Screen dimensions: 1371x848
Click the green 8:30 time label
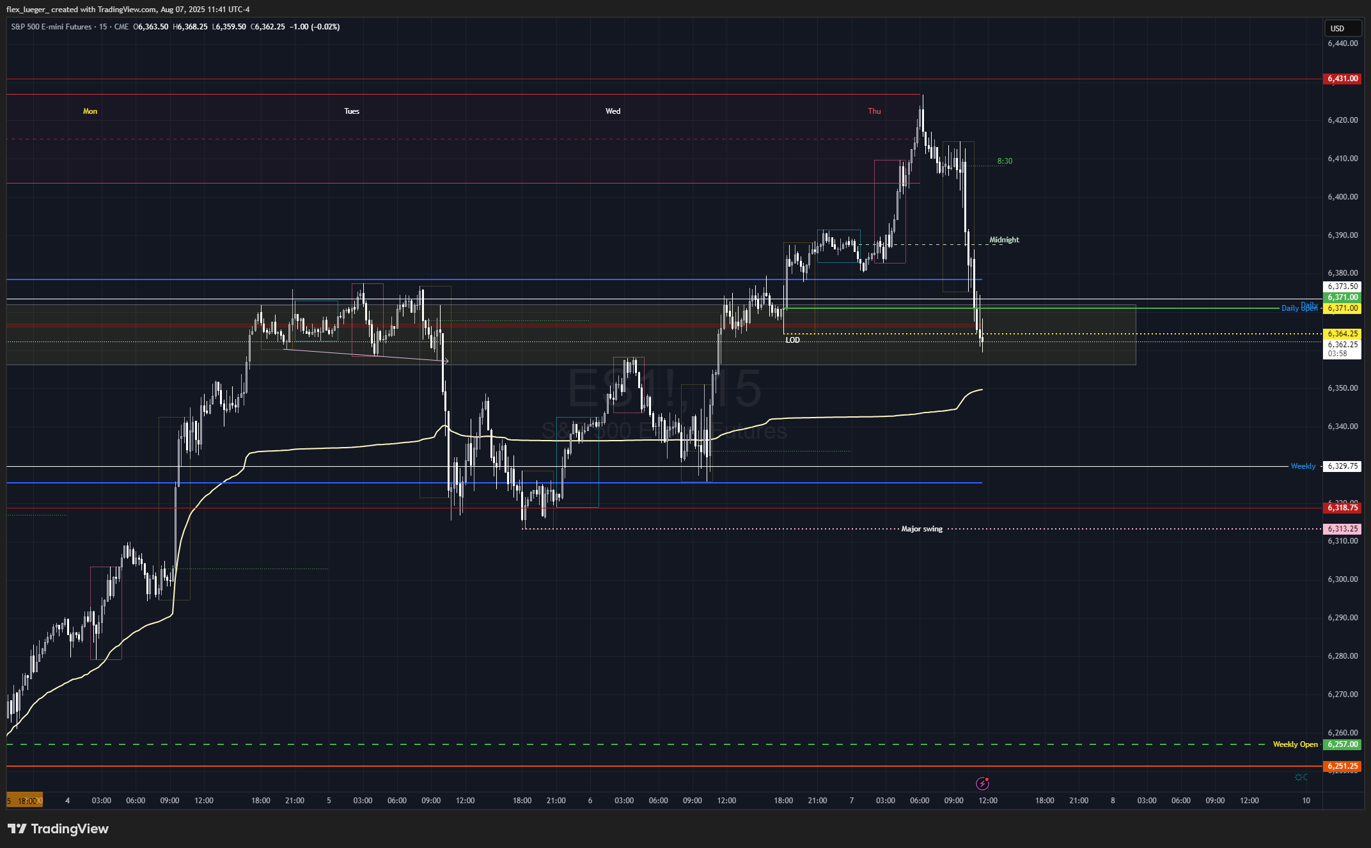point(1005,161)
